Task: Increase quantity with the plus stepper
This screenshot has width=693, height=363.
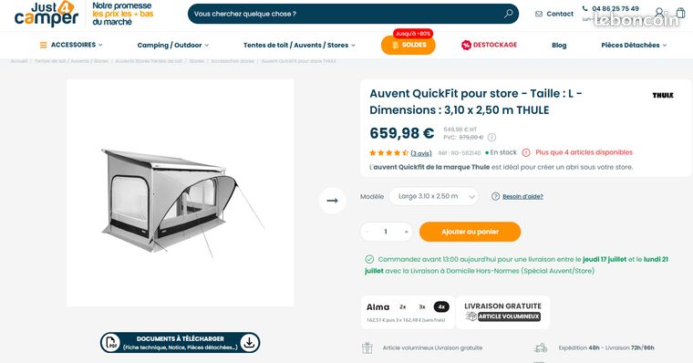Action: 406,232
